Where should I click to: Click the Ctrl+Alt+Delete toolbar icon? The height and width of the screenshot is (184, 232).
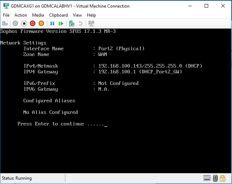pos(5,23)
